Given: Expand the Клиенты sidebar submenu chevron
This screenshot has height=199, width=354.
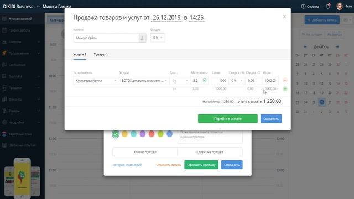Looking at the screenshot, I should [x=38, y=42].
